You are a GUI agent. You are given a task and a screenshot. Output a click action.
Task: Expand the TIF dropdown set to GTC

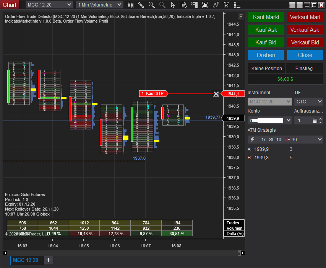[x=308, y=101]
